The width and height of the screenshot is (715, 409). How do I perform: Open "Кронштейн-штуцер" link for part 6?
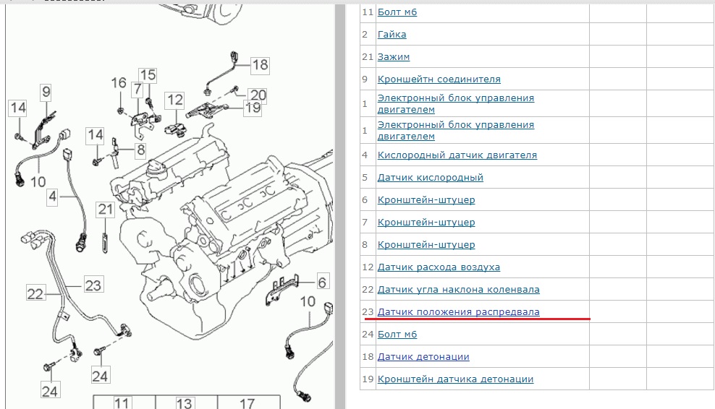[x=426, y=200]
